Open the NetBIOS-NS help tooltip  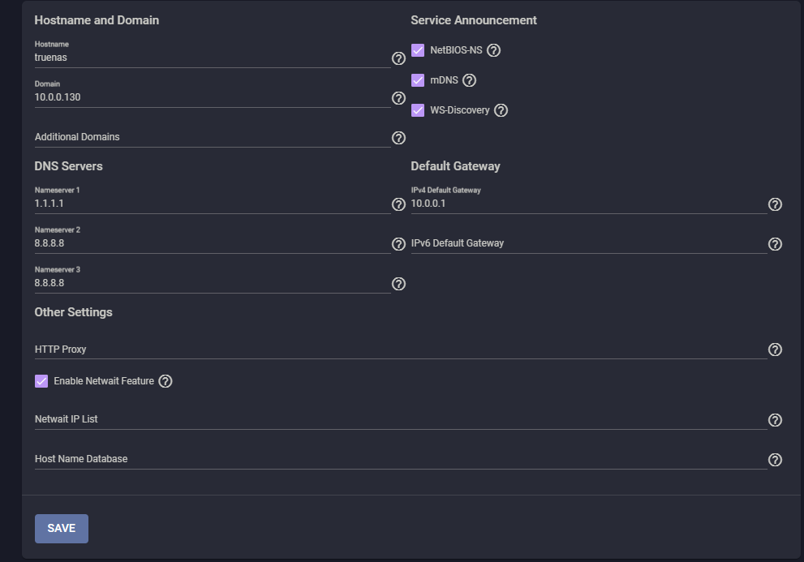(x=493, y=50)
